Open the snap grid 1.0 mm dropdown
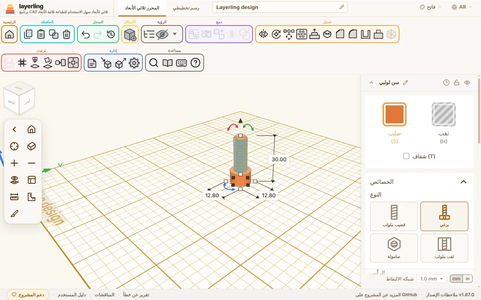The width and height of the screenshot is (481, 300). [431, 279]
